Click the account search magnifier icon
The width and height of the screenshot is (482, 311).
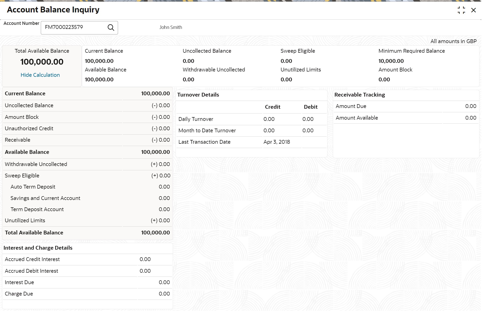111,27
